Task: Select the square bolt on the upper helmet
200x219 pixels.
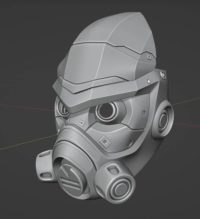Action: [149, 57]
